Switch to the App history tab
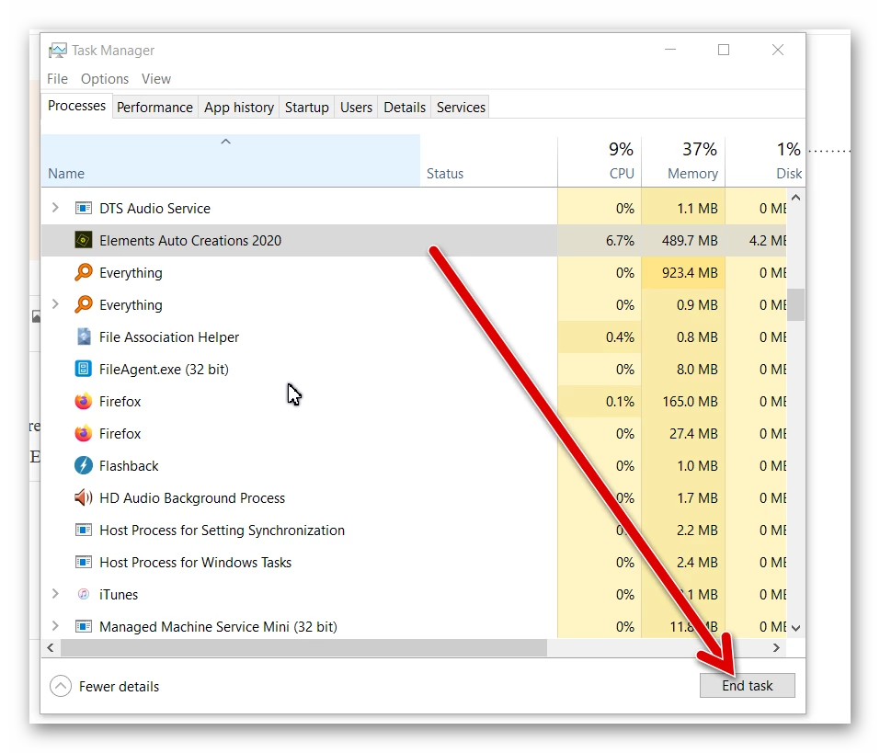The width and height of the screenshot is (880, 753). coord(239,108)
